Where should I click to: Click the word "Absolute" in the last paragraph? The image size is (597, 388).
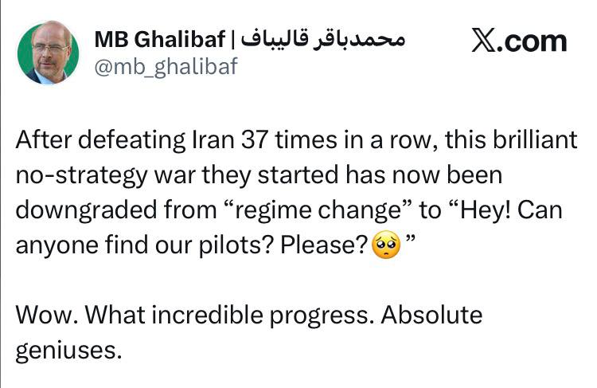pyautogui.click(x=431, y=315)
